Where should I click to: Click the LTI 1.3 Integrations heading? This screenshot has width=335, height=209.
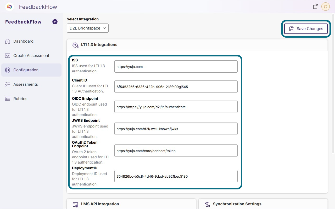click(x=99, y=45)
